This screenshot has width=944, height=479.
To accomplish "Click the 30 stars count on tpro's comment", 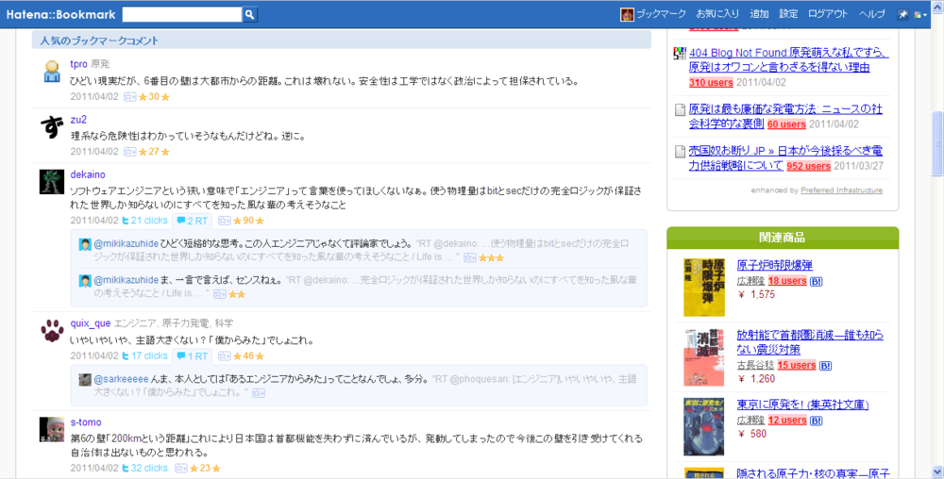I will tap(154, 97).
